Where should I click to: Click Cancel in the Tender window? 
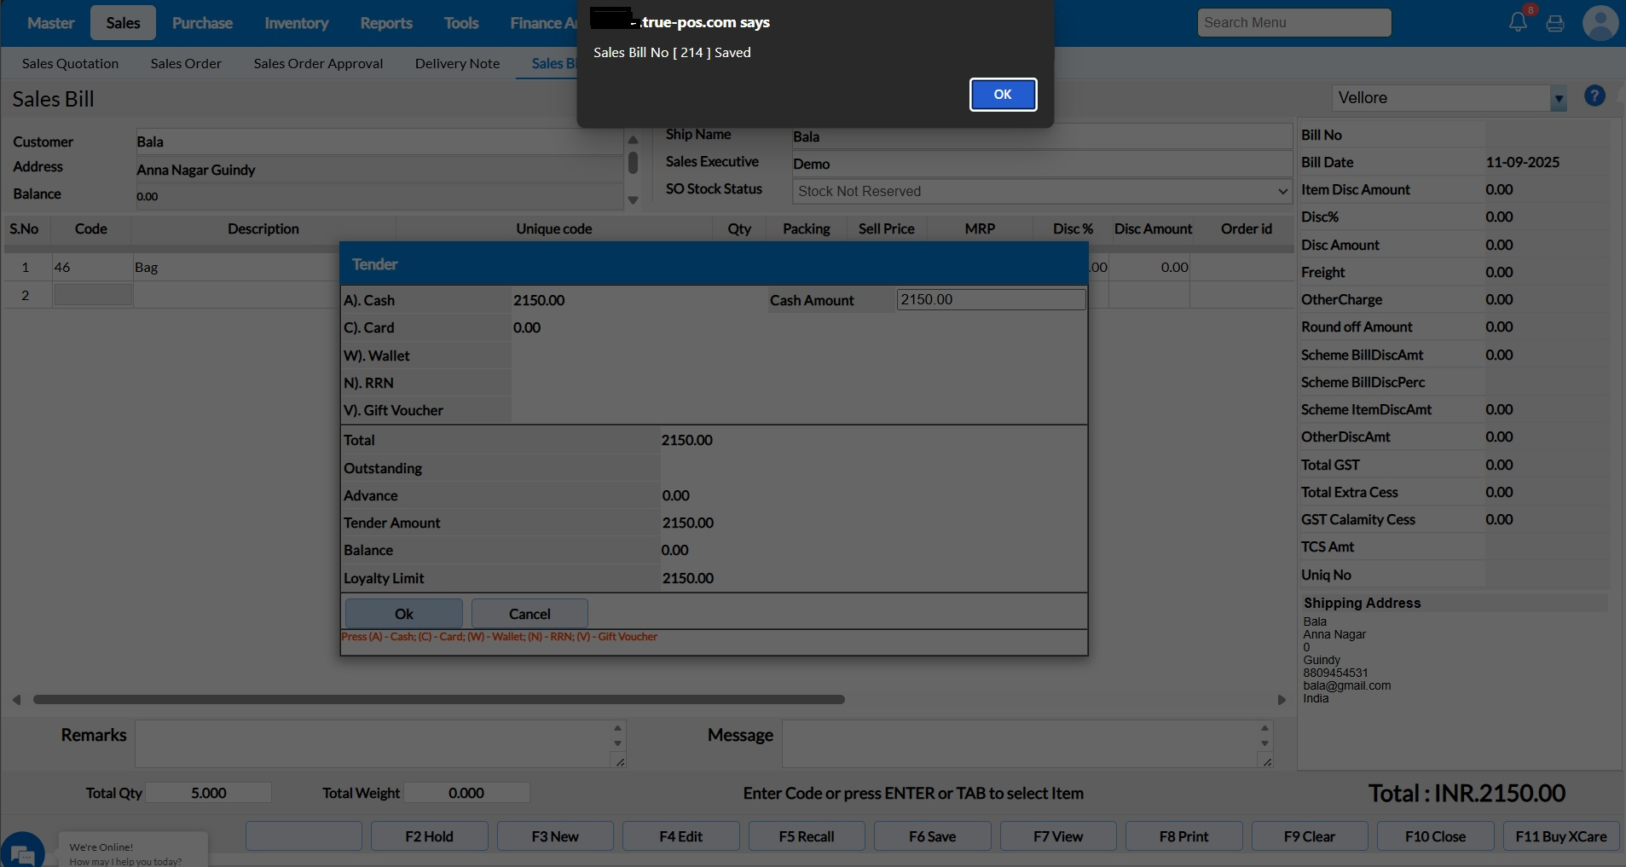pyautogui.click(x=529, y=614)
